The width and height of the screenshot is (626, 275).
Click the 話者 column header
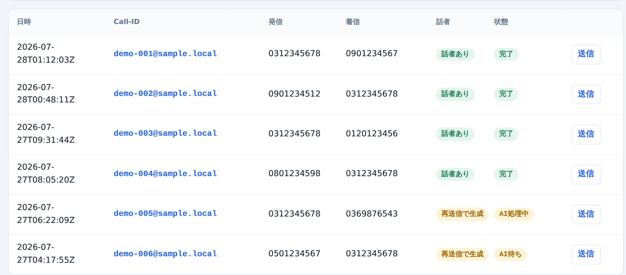[x=443, y=22]
